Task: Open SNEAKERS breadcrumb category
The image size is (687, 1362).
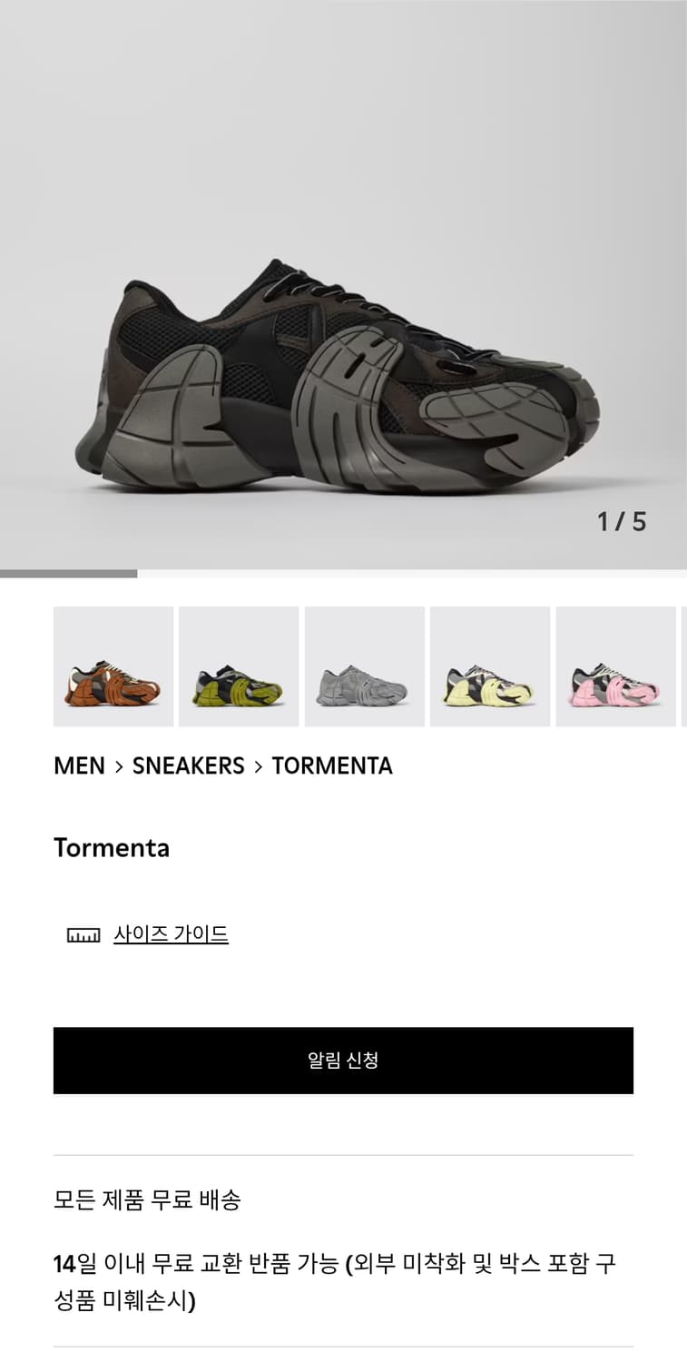Action: (189, 765)
